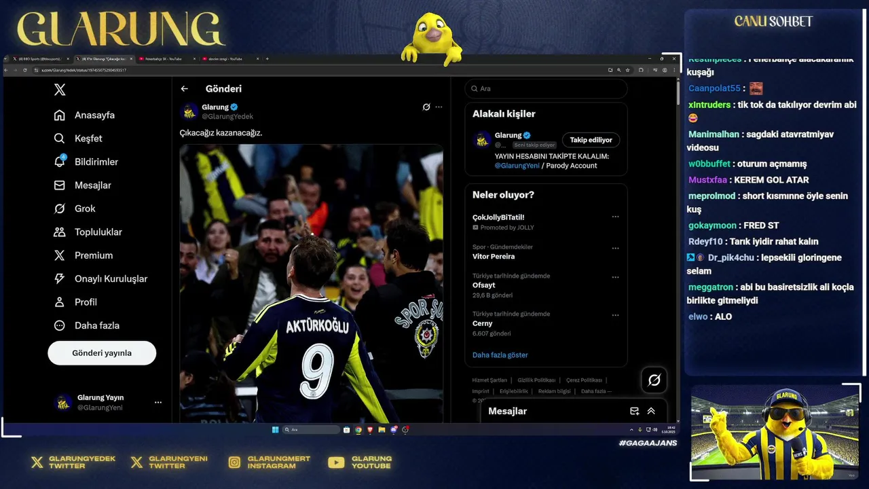
Task: Show hidden system tray icons
Action: point(631,430)
